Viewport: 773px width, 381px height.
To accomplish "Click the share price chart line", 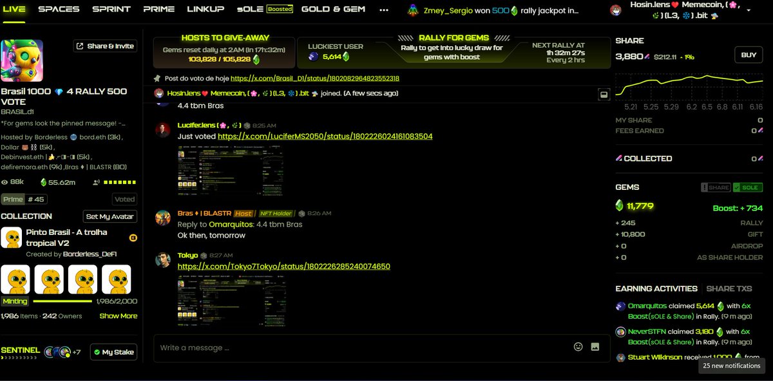I will 689,86.
